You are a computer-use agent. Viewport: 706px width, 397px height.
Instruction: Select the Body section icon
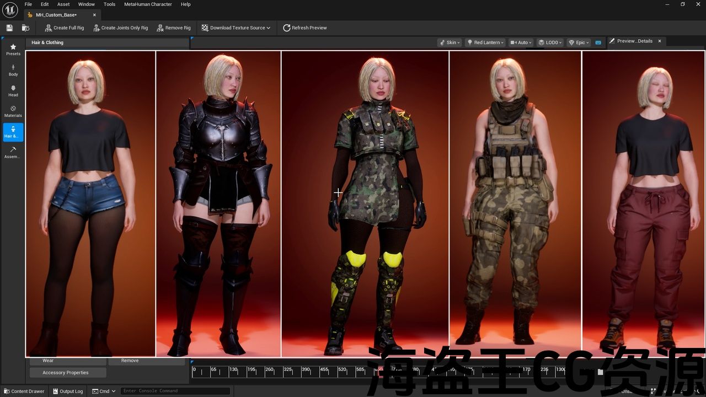pyautogui.click(x=13, y=70)
